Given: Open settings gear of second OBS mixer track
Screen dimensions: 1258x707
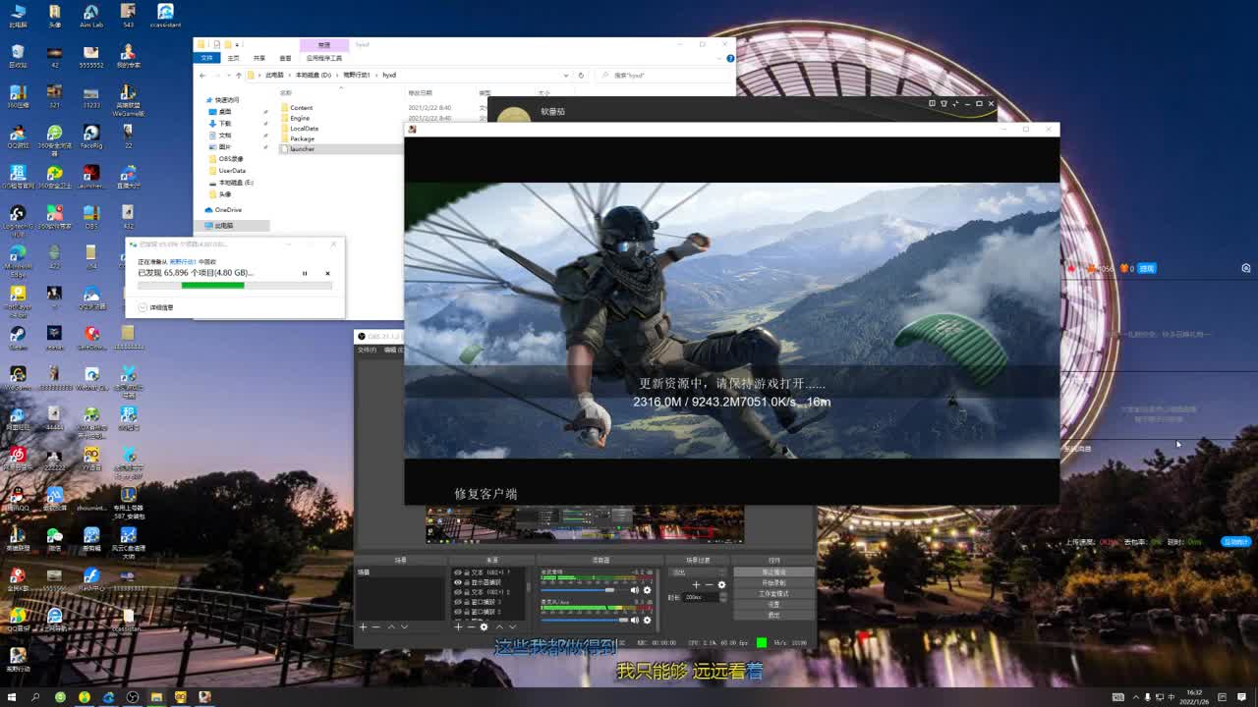Looking at the screenshot, I should click(x=647, y=620).
